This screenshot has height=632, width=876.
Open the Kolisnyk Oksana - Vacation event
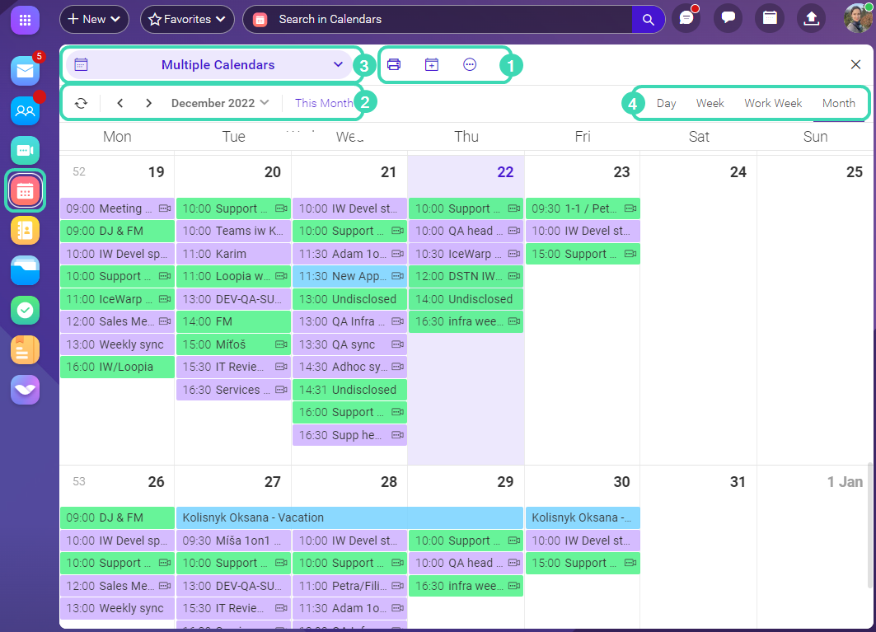point(349,517)
